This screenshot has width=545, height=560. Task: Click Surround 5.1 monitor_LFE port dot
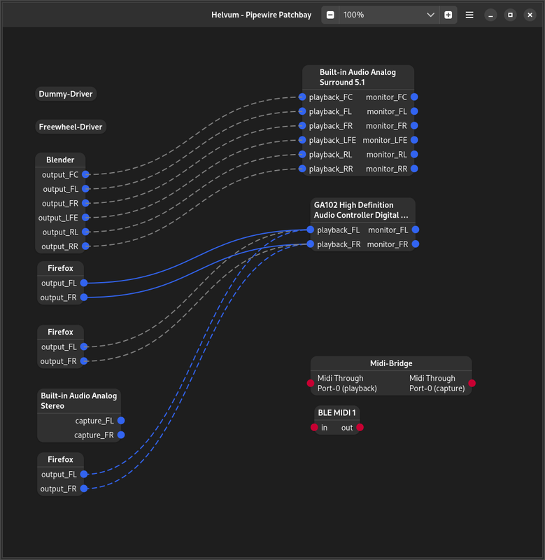[x=414, y=140]
